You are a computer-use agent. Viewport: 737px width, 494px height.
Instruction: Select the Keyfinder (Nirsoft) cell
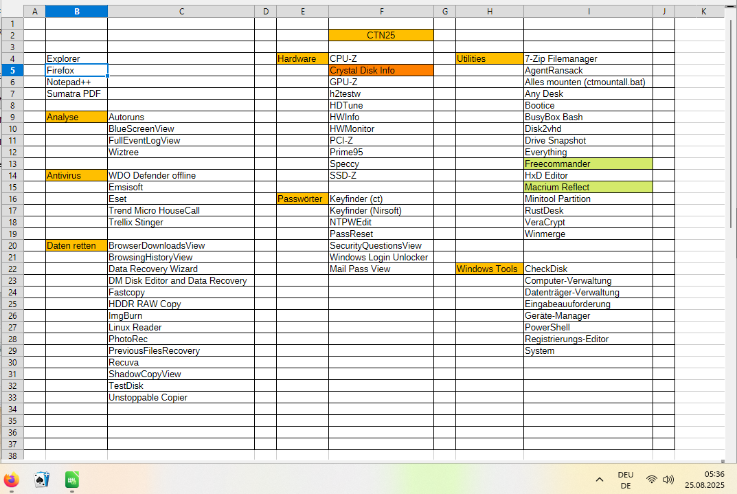[x=381, y=210]
